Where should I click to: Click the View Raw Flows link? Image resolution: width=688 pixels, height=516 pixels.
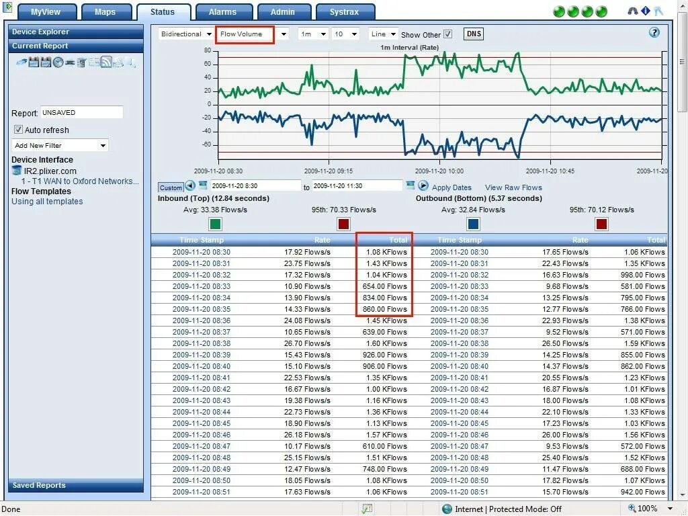pos(513,187)
